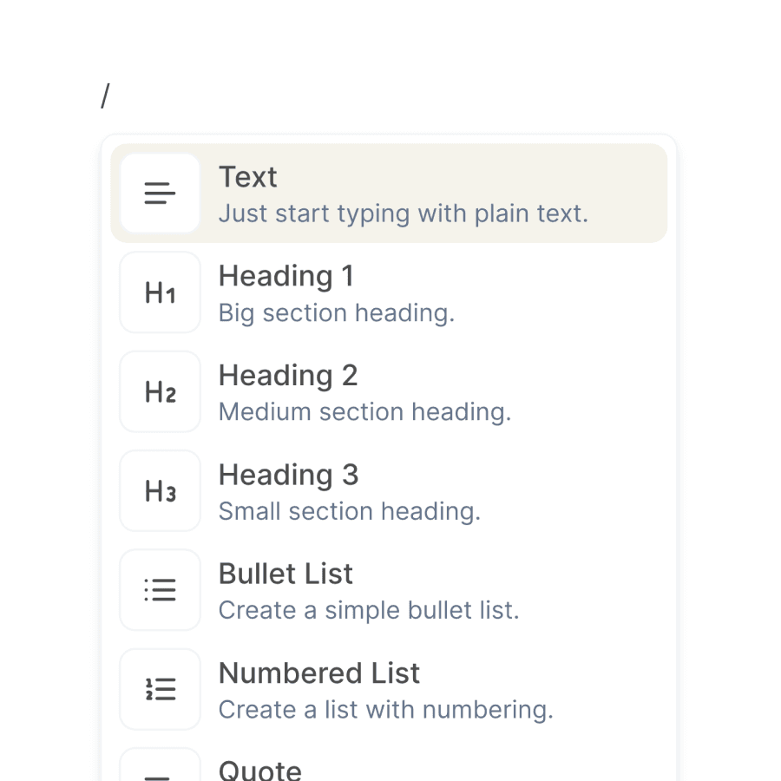
Task: Click "Big section heading" description
Action: 337,313
